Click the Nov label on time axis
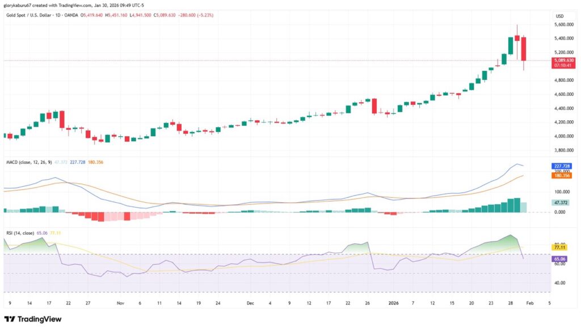 pyautogui.click(x=120, y=303)
